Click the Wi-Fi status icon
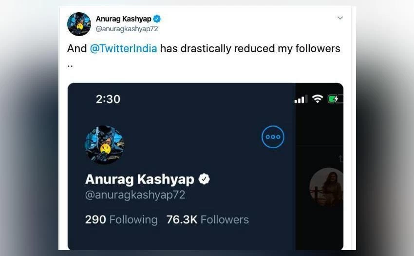 [x=318, y=99]
